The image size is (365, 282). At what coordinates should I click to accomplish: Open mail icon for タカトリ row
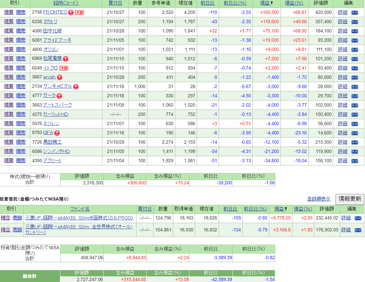coord(354,22)
